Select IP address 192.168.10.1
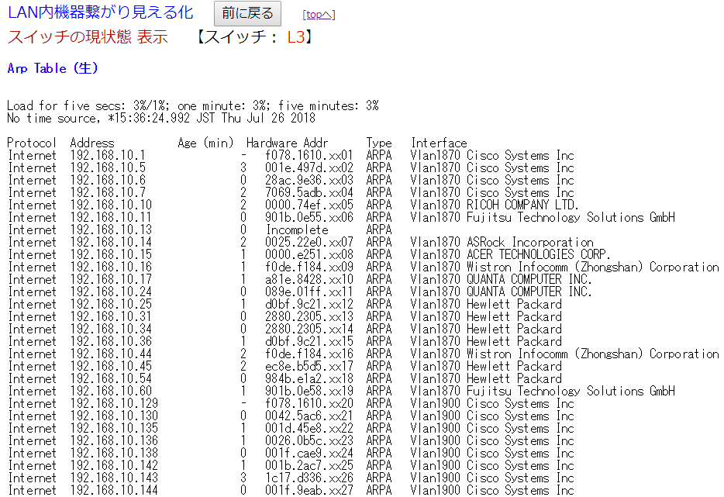724x497 pixels. [x=108, y=155]
